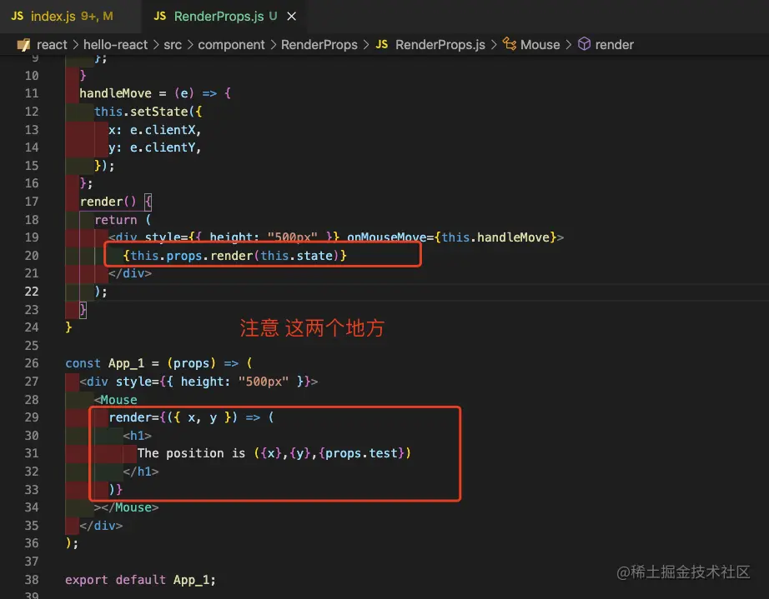769x599 pixels.
Task: Open the react breadcrumb folder
Action: click(x=52, y=44)
